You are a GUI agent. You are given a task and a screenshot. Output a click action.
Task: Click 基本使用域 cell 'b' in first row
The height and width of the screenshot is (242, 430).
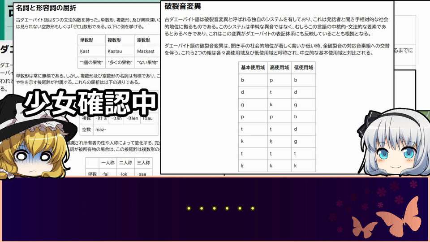253,80
